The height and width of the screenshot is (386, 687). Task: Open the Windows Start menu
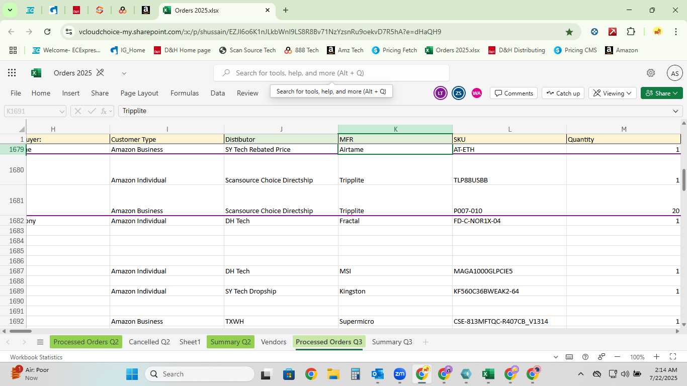pos(132,374)
